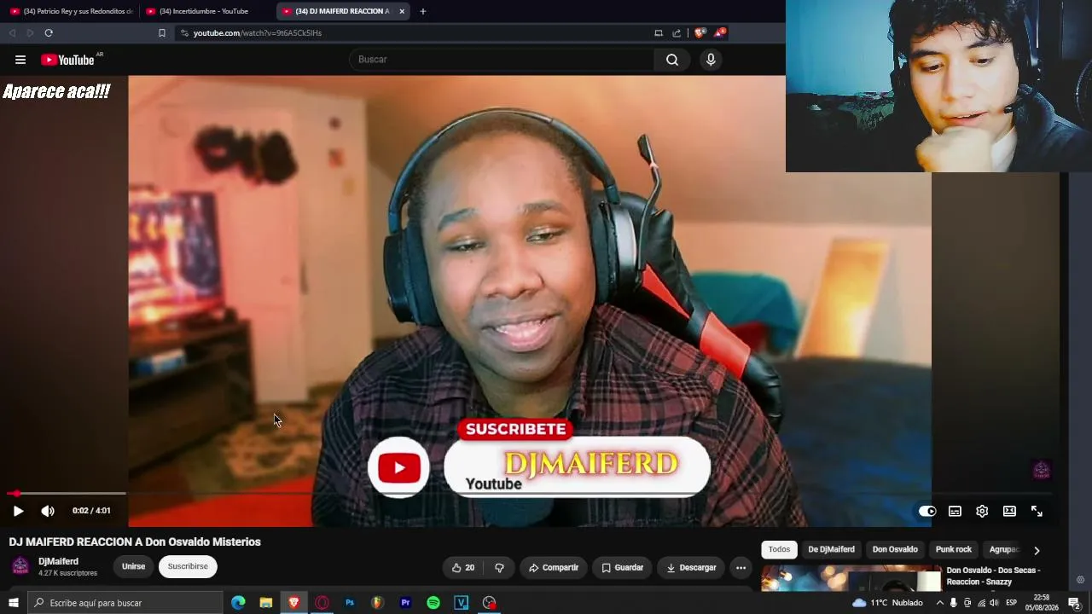The image size is (1092, 614).
Task: Open File Explorer from the taskbar
Action: click(x=266, y=603)
